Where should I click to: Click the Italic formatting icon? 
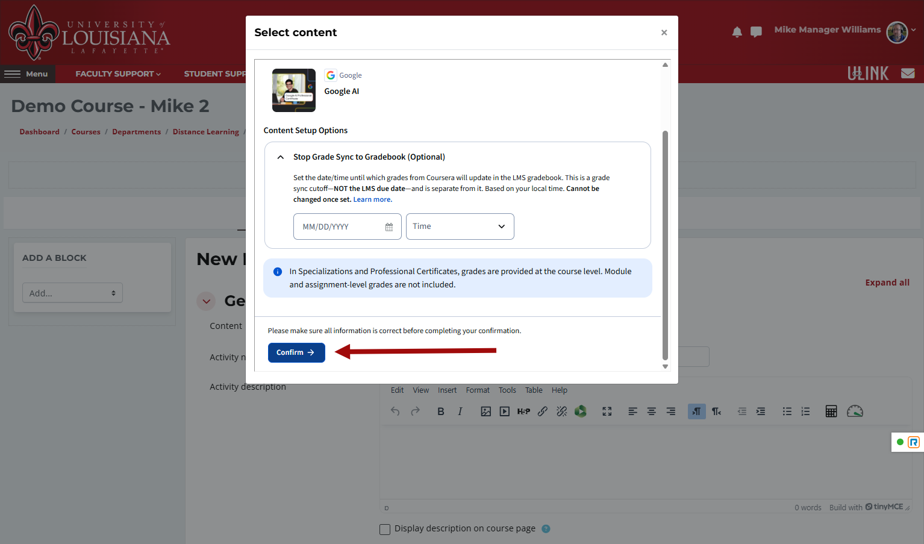(460, 411)
